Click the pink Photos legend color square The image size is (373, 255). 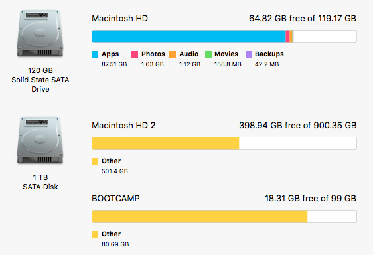click(x=135, y=54)
